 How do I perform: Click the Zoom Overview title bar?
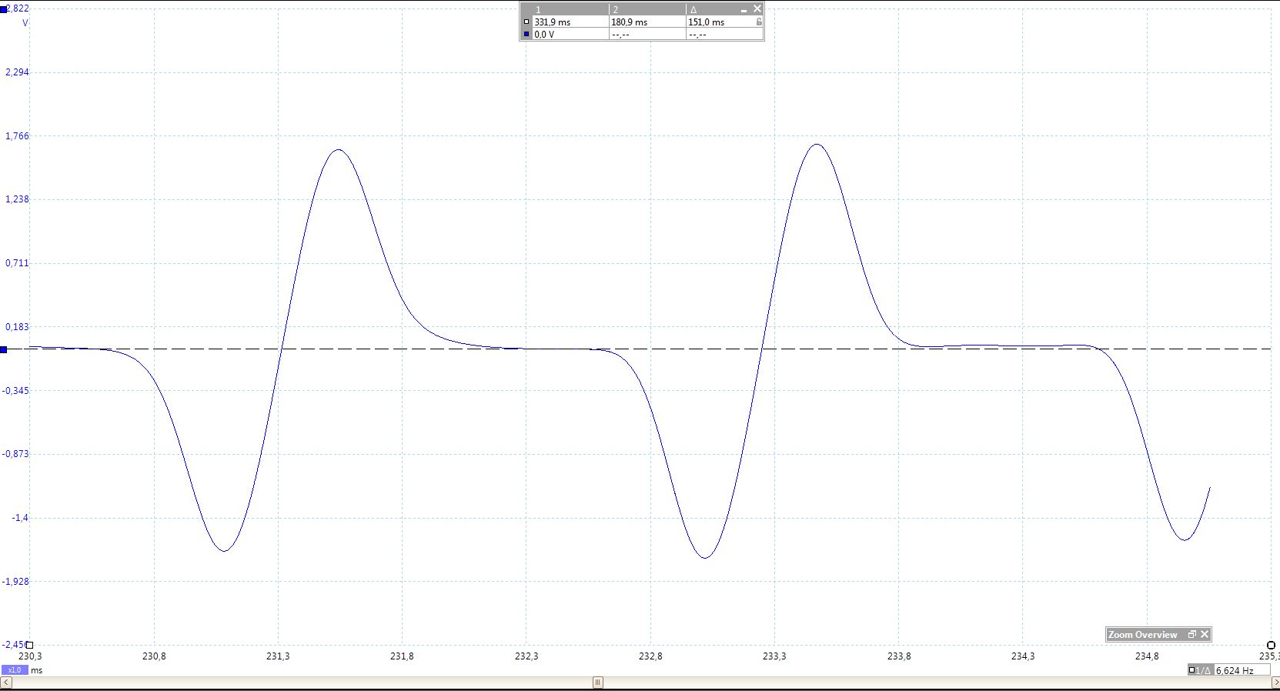(1143, 635)
